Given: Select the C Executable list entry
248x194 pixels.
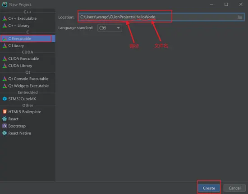Looking at the screenshot, I should (x=28, y=39).
